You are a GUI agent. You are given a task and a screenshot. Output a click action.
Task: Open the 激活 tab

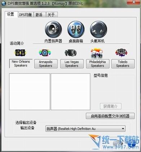(x=40, y=15)
